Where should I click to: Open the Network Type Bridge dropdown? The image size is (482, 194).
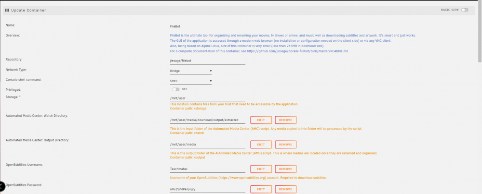click(x=191, y=71)
